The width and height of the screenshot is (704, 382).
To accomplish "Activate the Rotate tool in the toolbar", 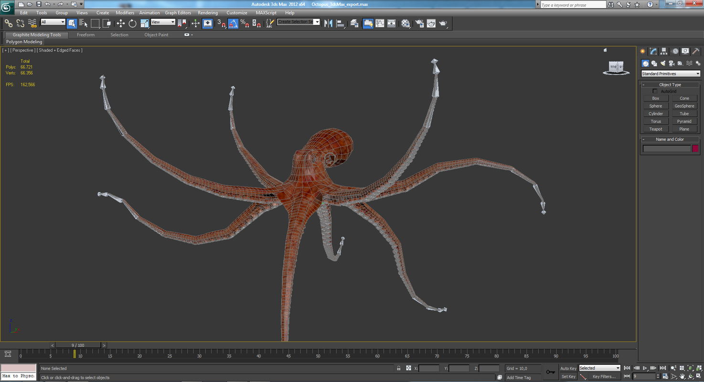I will click(132, 23).
